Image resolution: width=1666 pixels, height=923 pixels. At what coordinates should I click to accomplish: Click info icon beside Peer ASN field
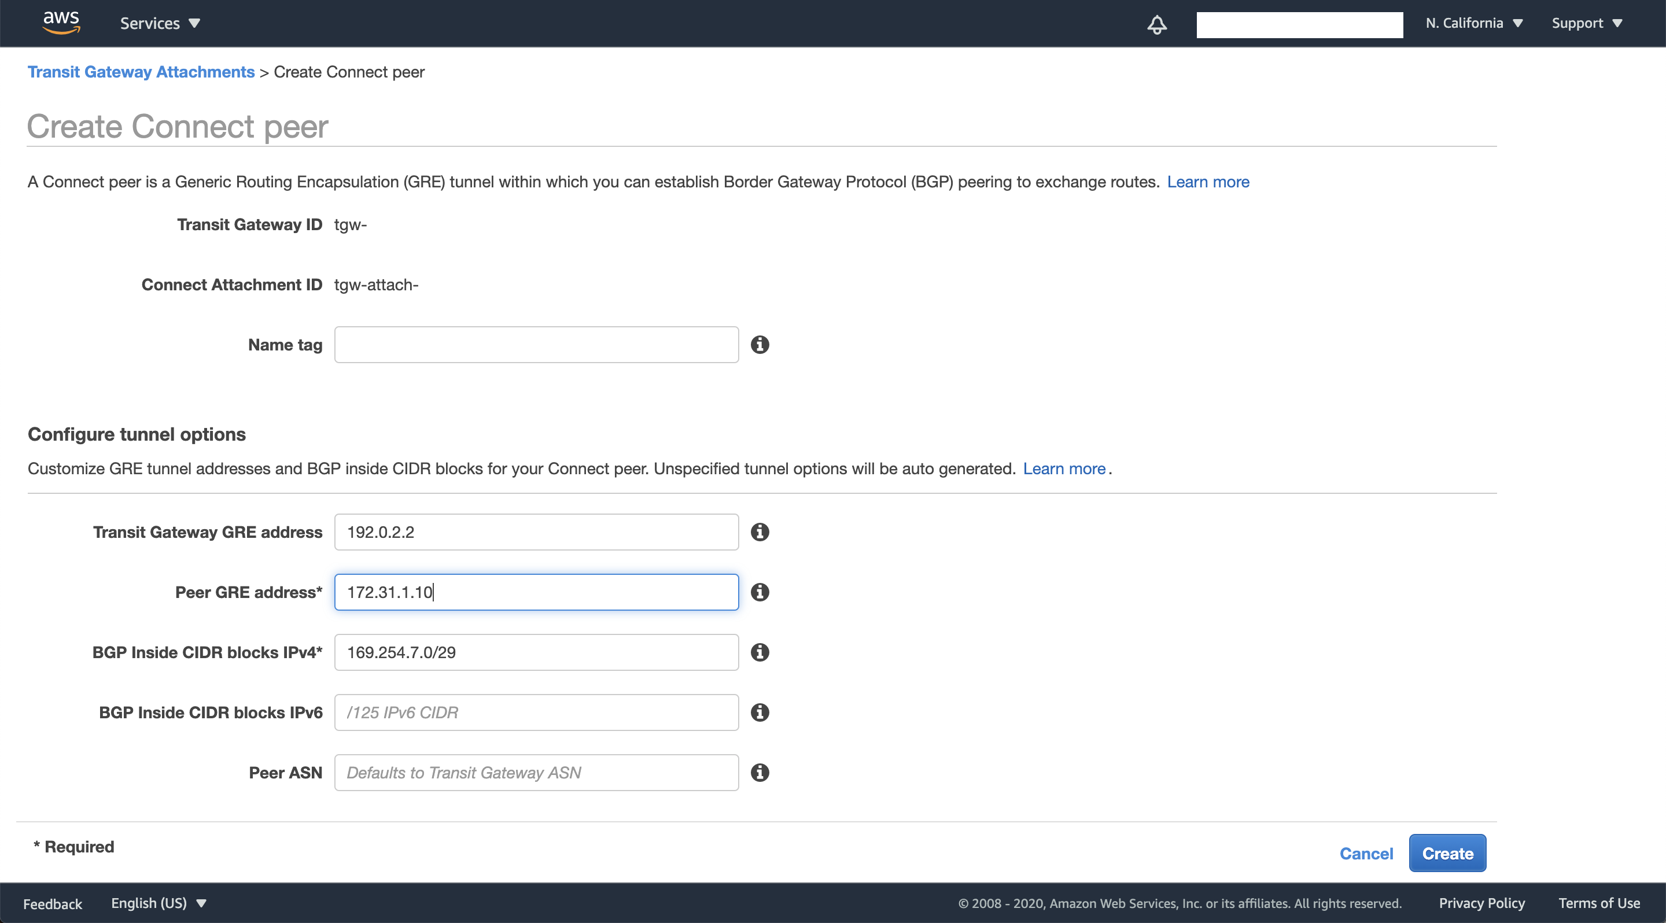pos(760,773)
